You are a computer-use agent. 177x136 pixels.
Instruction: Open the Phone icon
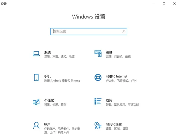(36, 77)
